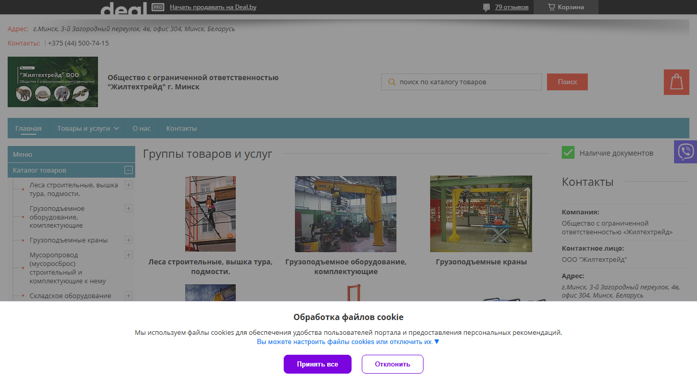
Task: Open the red shopping bag cart icon
Action: coord(677,82)
